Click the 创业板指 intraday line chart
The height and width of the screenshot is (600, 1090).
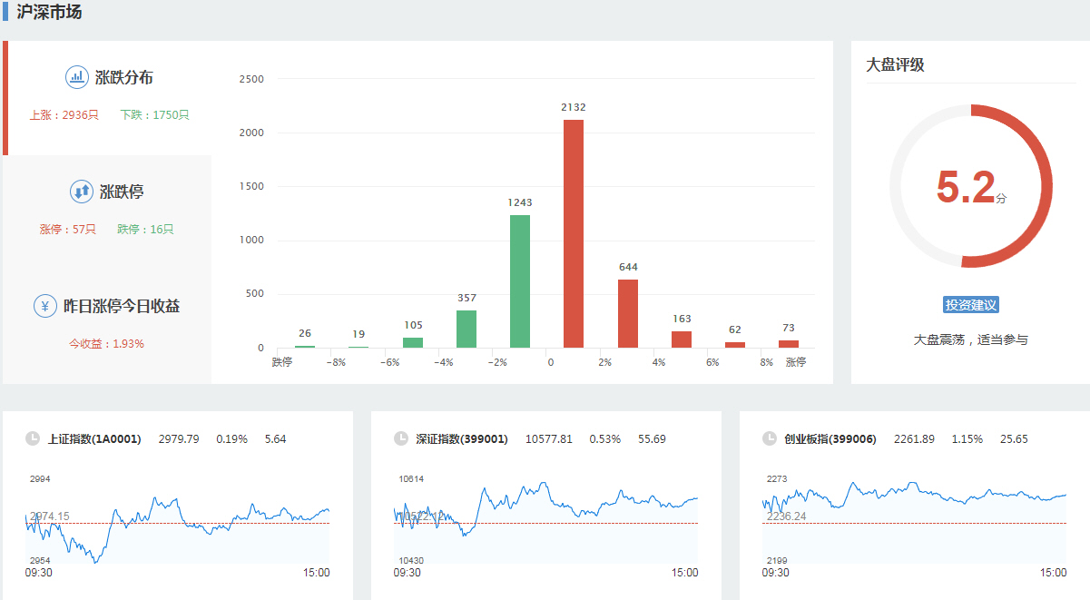pos(914,522)
